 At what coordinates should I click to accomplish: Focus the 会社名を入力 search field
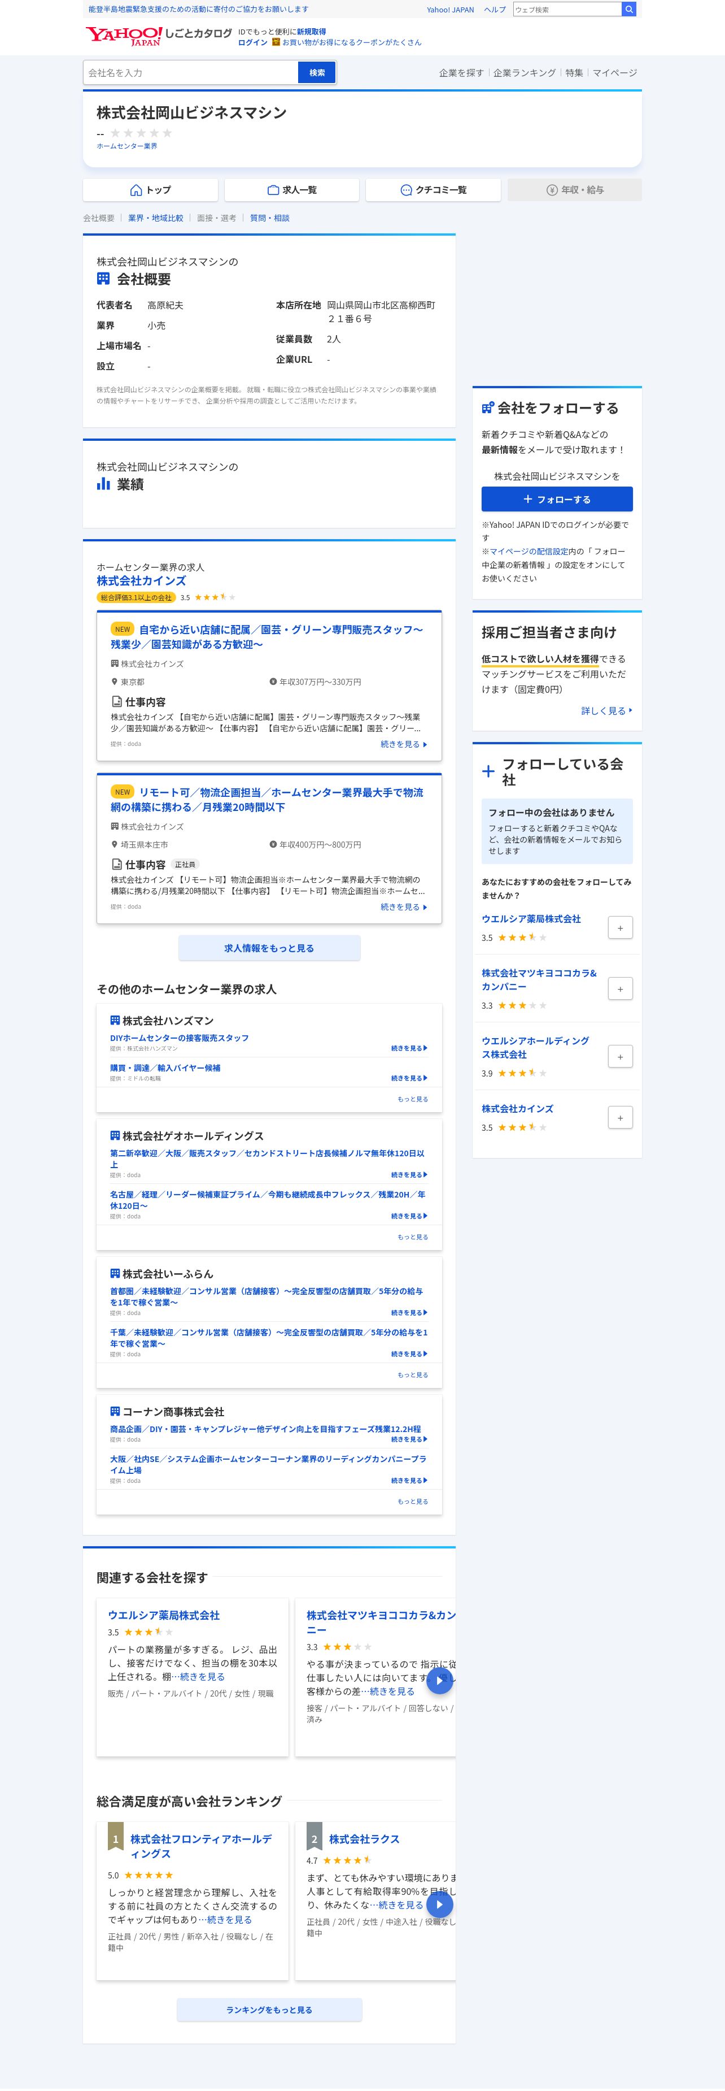(191, 73)
